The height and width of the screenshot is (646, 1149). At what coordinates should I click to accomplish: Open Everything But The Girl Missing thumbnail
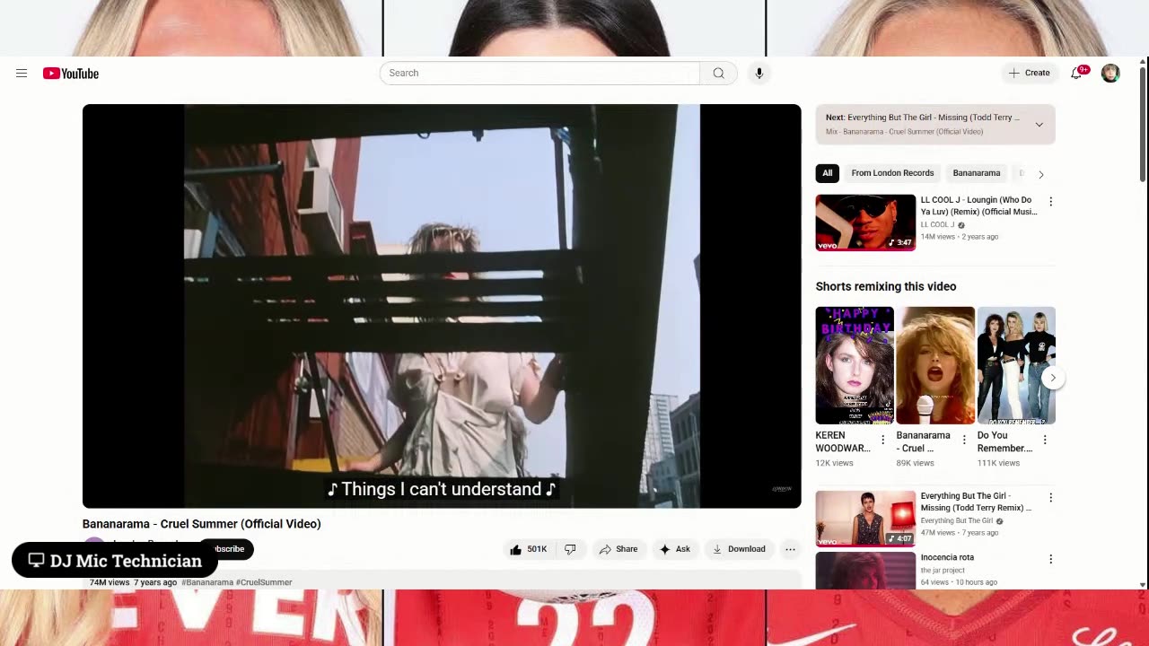(x=865, y=518)
